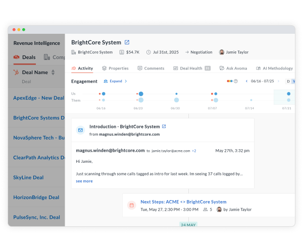Click the $54.7K deal amount

coord(133,52)
